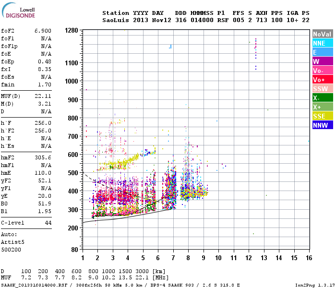Viewport: 336px width, 288px height.
Task: Select the SSW salmon legend swatch
Action: pos(323,89)
